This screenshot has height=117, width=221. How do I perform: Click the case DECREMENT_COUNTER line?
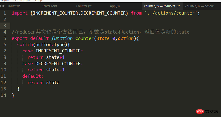pyautogui.click(x=52, y=63)
